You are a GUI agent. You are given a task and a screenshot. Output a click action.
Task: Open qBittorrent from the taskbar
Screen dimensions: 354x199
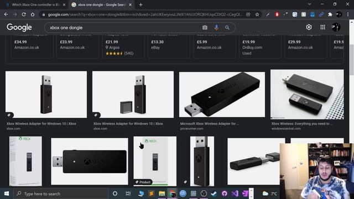pyautogui.click(x=183, y=193)
